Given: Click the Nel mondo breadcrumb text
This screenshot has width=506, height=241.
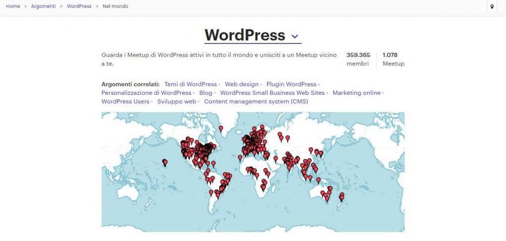Looking at the screenshot, I should click(x=115, y=6).
